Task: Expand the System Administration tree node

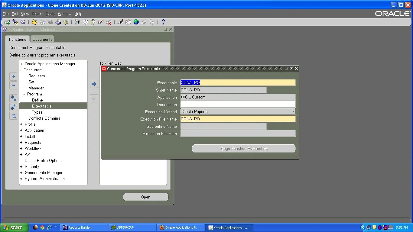Action: click(x=21, y=179)
